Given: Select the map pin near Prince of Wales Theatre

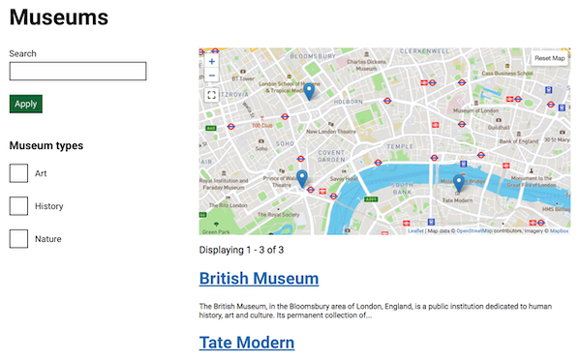Looking at the screenshot, I should point(302,179).
